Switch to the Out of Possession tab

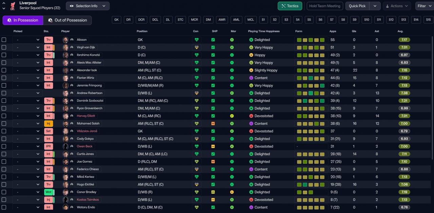67,20
